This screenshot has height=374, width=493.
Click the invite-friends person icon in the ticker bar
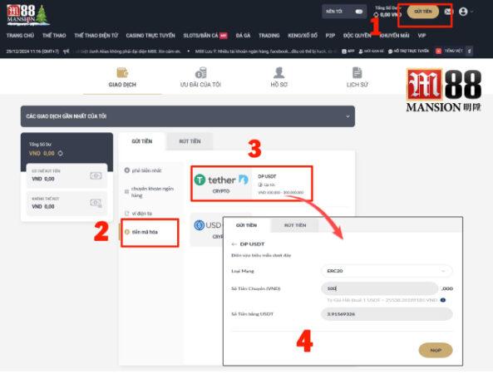(x=361, y=51)
